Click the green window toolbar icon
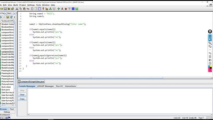 (x=77, y=9)
